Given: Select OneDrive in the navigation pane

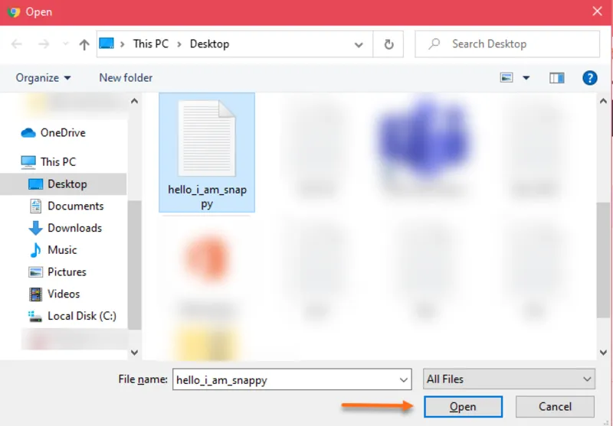Looking at the screenshot, I should (x=62, y=133).
